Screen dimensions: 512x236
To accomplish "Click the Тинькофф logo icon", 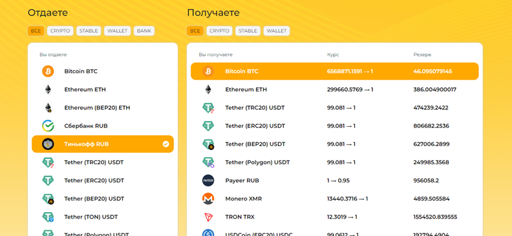I will click(x=48, y=144).
